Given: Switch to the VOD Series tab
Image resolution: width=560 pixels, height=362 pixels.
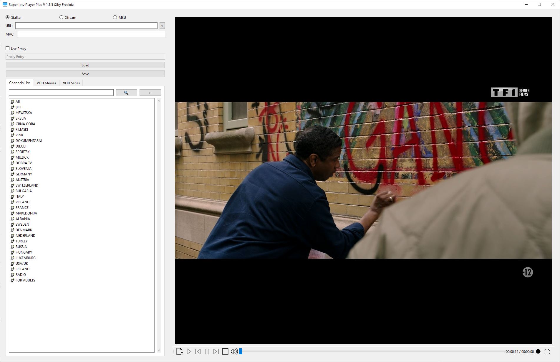Looking at the screenshot, I should click(71, 83).
